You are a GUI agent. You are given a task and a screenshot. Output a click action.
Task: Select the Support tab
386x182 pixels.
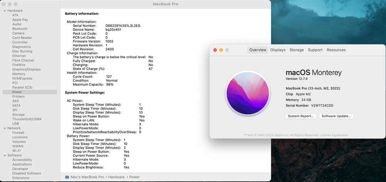tap(315, 50)
